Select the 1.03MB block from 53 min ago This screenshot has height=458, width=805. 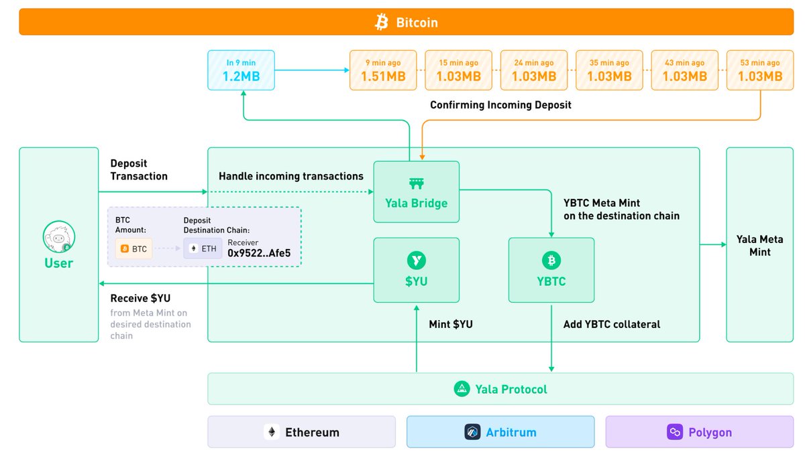point(760,70)
